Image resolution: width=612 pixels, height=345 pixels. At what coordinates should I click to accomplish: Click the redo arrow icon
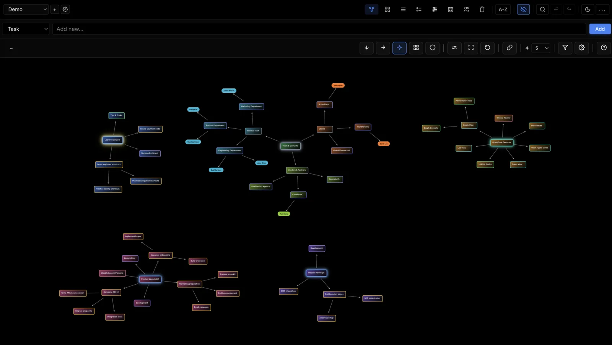click(x=569, y=9)
